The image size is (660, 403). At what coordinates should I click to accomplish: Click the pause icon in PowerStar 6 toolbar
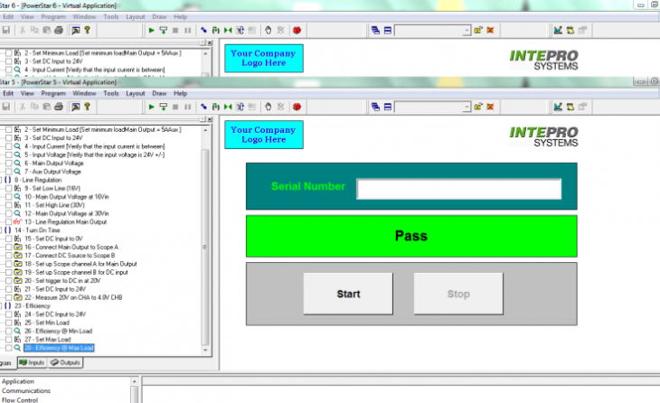[188, 31]
